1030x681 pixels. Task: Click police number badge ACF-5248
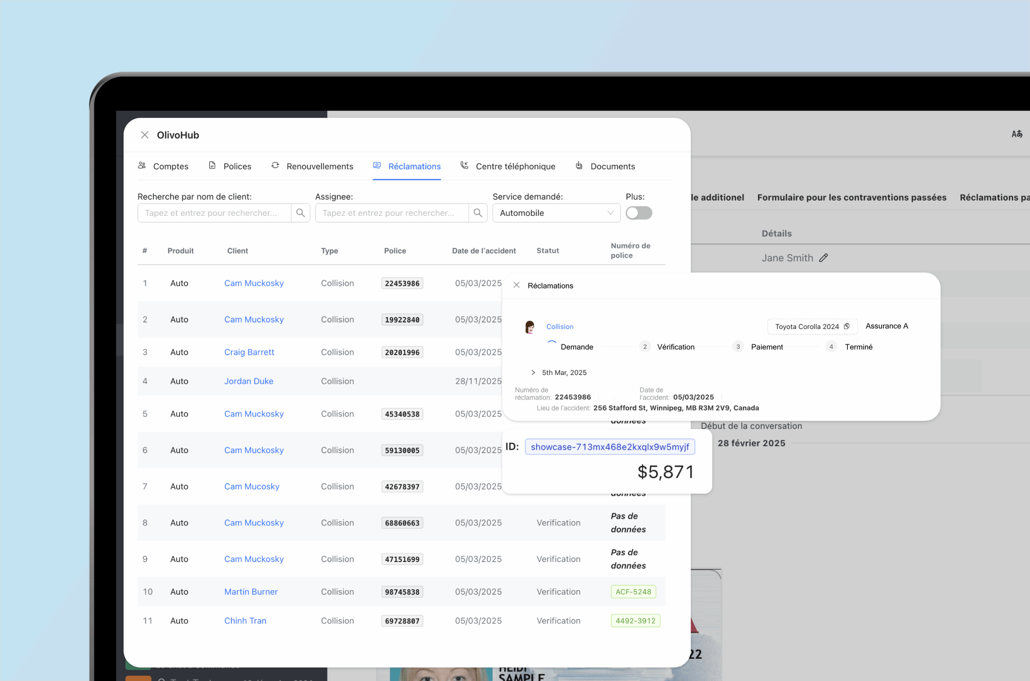coord(633,591)
